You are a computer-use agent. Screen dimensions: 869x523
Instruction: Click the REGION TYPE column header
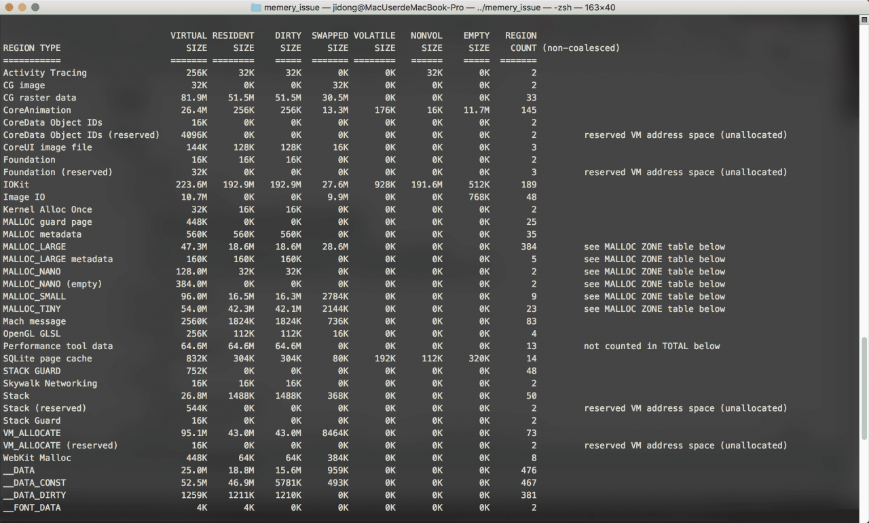[32, 48]
